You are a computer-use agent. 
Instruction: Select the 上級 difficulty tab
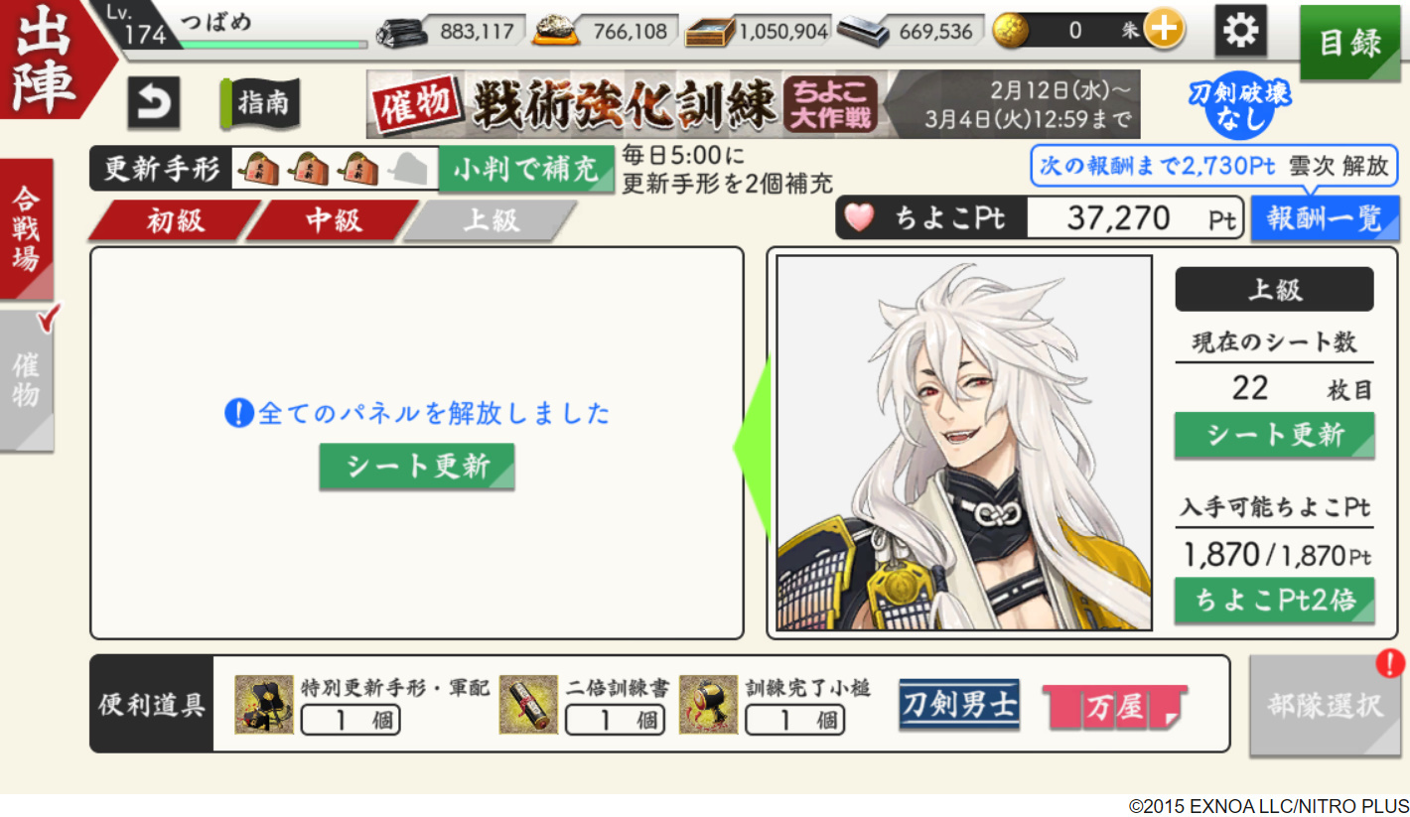[x=491, y=220]
